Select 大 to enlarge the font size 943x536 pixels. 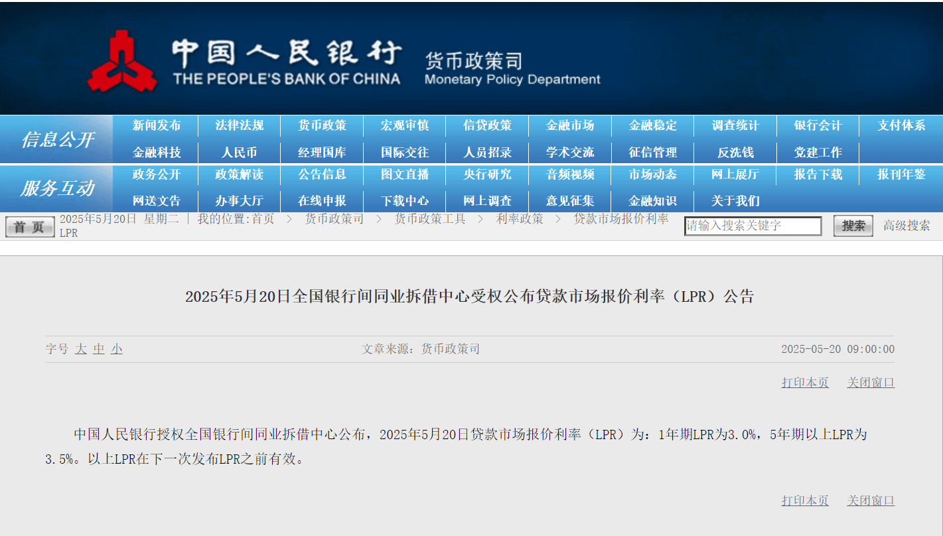coord(80,349)
